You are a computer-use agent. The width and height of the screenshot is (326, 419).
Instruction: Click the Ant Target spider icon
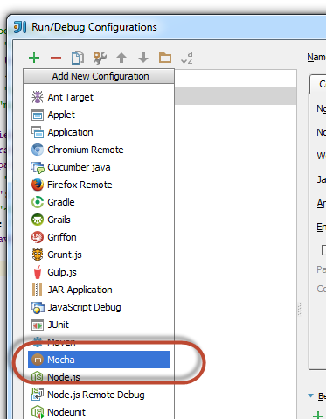coord(38,97)
